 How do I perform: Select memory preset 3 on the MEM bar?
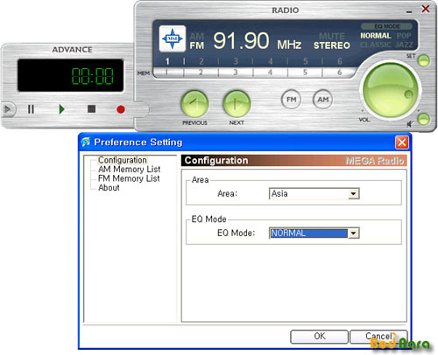point(236,73)
